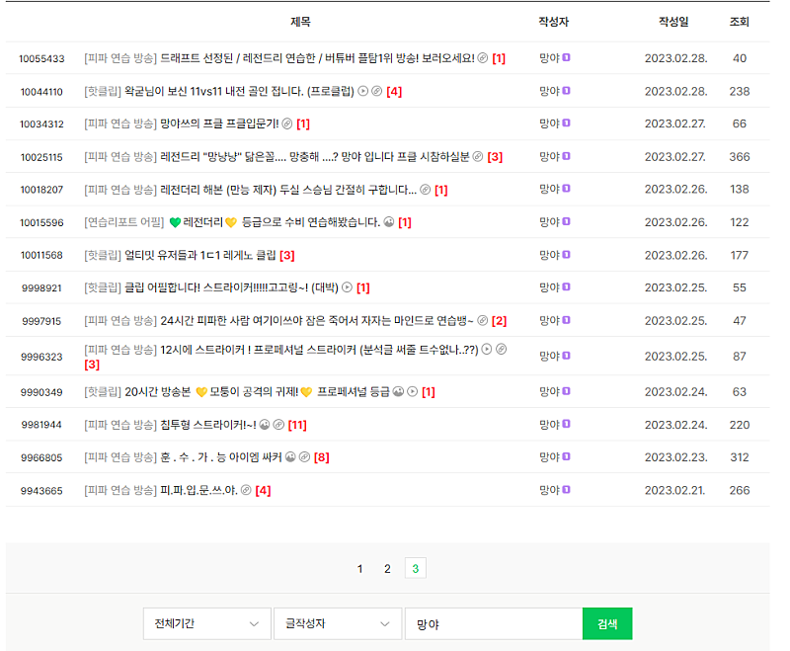Click the video play icon on post 9990349
The image size is (790, 651).
pyautogui.click(x=413, y=391)
